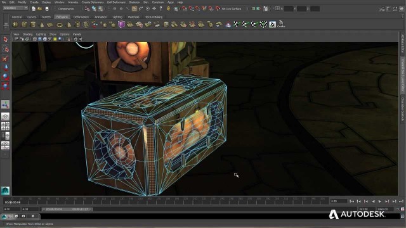Click the range slider bar
Screen dimensions: 406x228
point(67,209)
